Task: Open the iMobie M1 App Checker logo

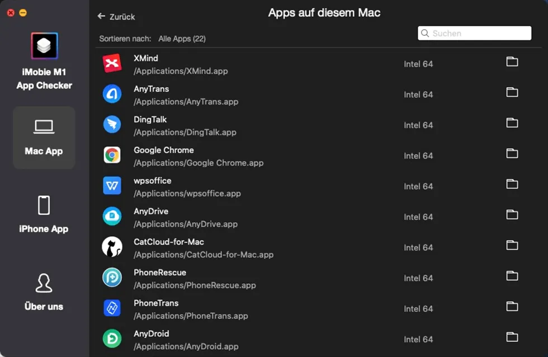Action: pos(44,45)
